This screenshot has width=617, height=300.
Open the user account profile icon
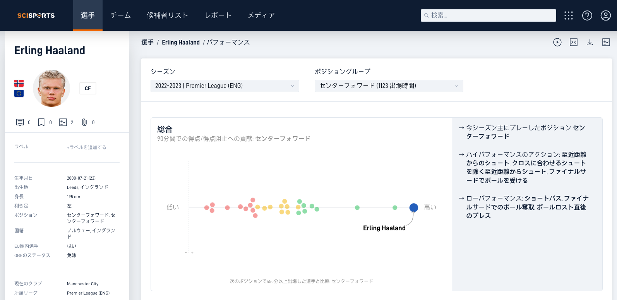[606, 15]
